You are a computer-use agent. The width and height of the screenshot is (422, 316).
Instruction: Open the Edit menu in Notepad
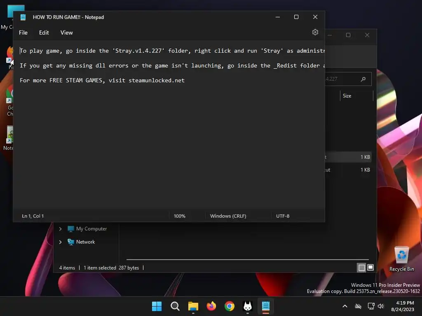click(x=44, y=33)
